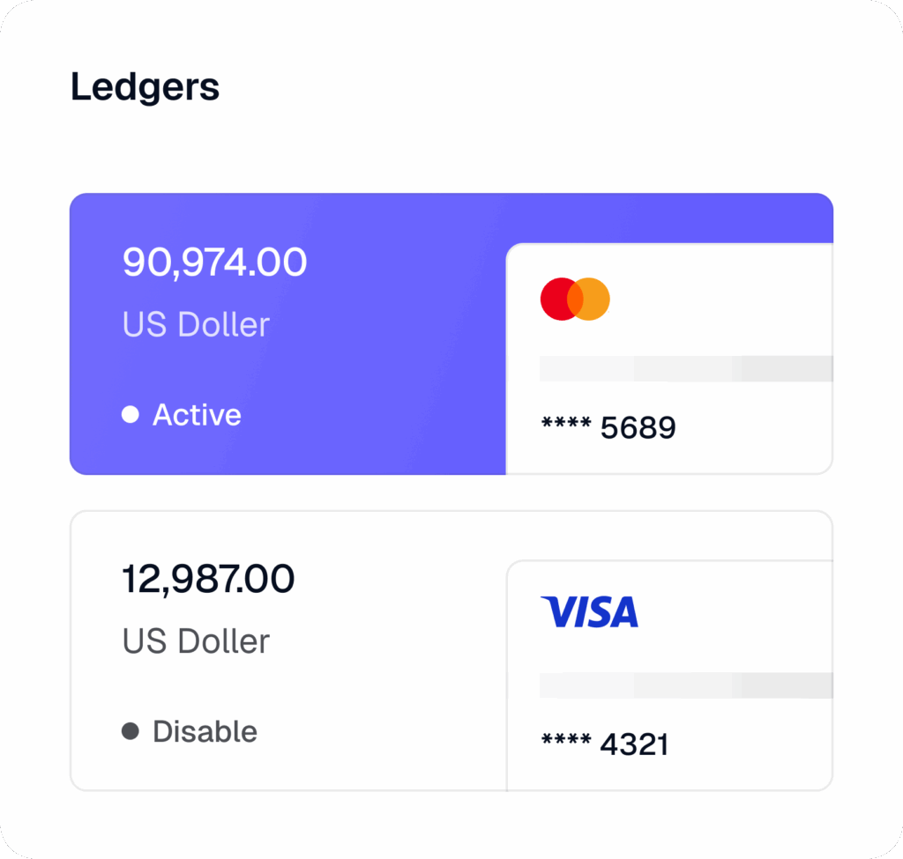Click the asterisks before 5689
The image size is (903, 859).
[565, 426]
